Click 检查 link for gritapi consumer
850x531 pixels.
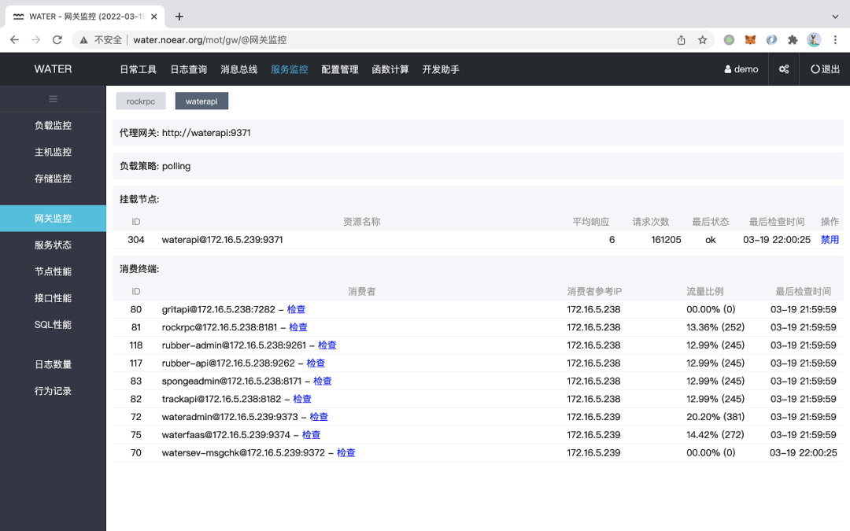(296, 310)
